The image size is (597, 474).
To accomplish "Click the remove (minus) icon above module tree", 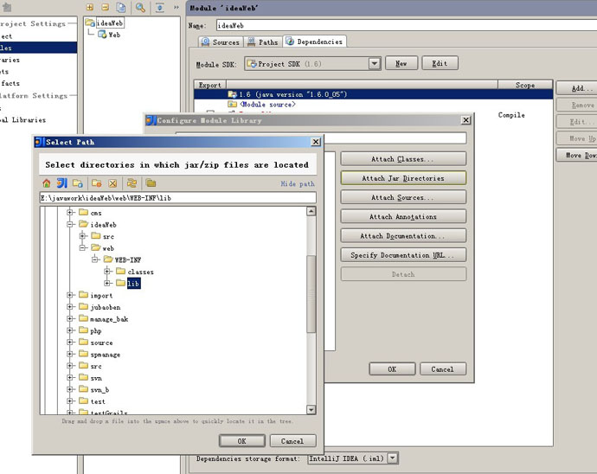I will (x=105, y=7).
